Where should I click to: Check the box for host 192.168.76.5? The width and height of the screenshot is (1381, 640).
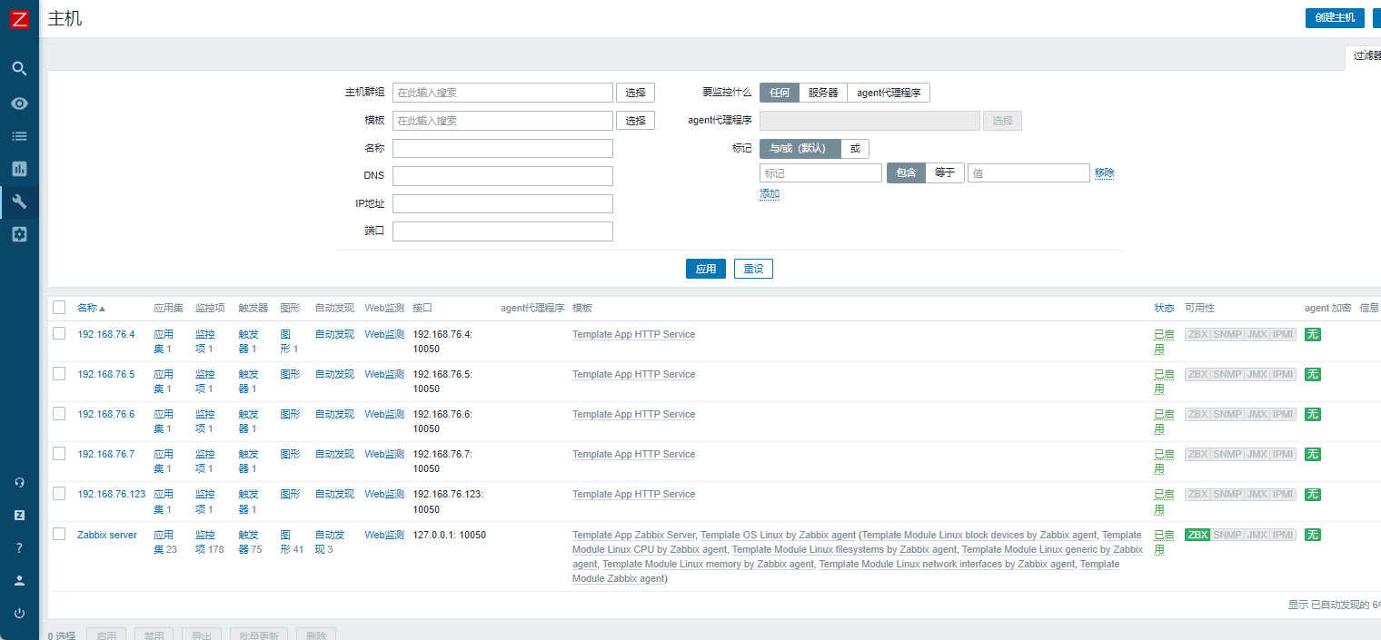pyautogui.click(x=59, y=373)
